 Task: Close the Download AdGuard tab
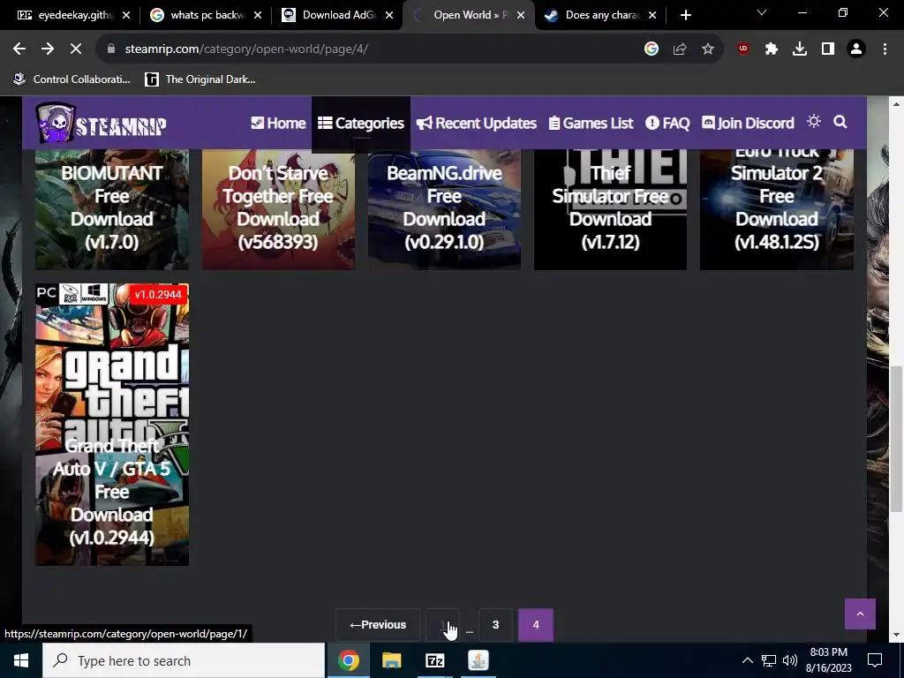click(389, 15)
